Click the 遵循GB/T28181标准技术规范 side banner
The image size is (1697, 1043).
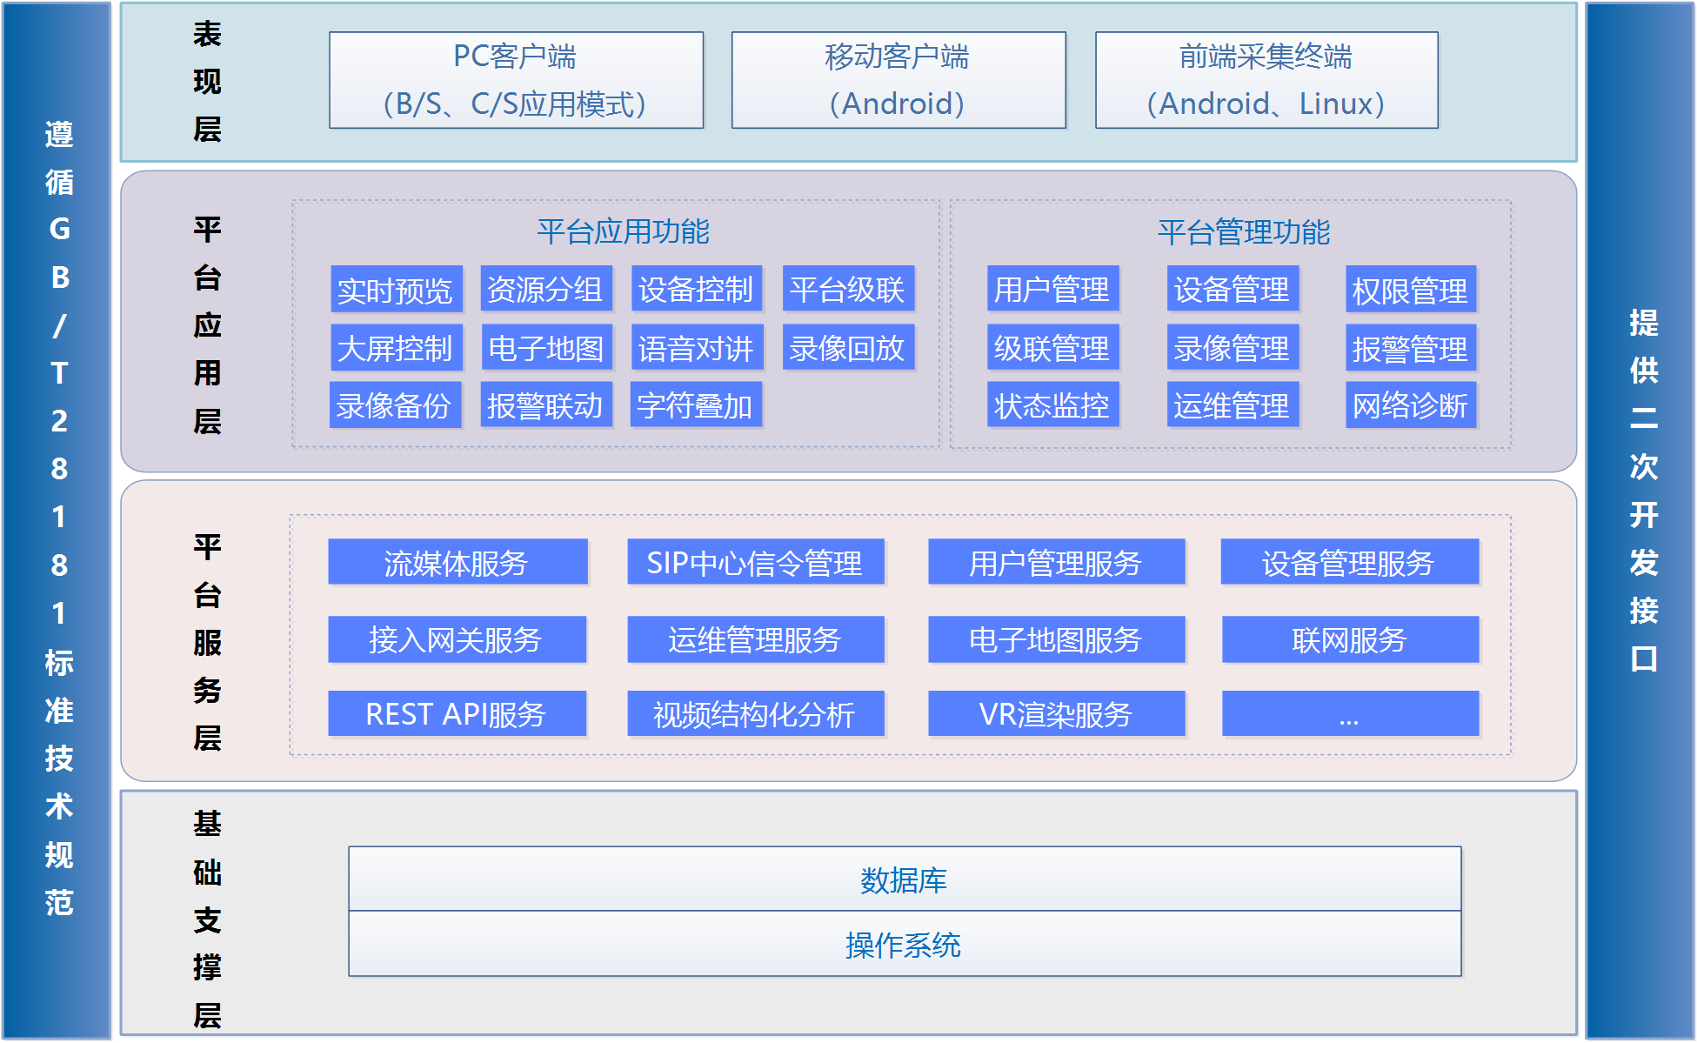point(57,520)
